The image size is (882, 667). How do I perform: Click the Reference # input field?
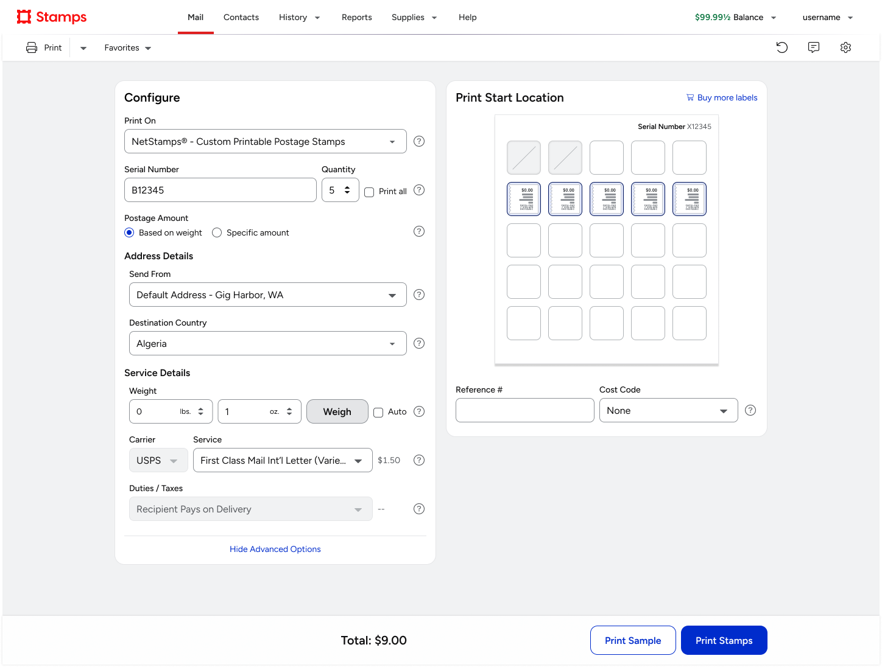(x=524, y=410)
